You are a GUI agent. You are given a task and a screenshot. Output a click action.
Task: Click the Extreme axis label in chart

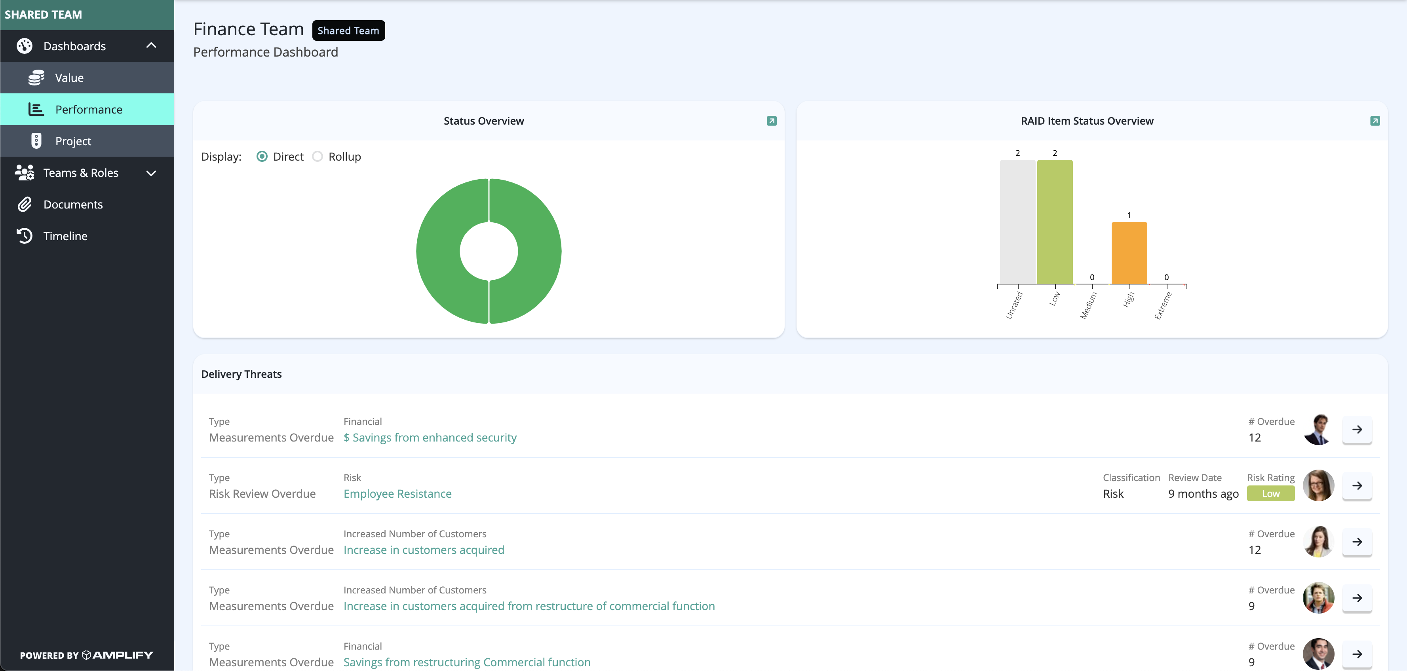1163,305
